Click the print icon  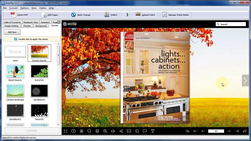(x=97, y=131)
